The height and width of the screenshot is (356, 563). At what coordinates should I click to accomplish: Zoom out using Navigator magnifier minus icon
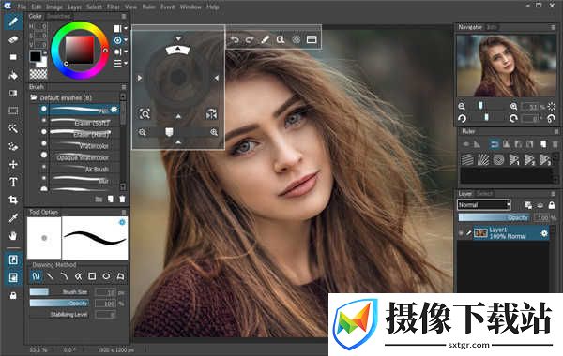(x=462, y=107)
